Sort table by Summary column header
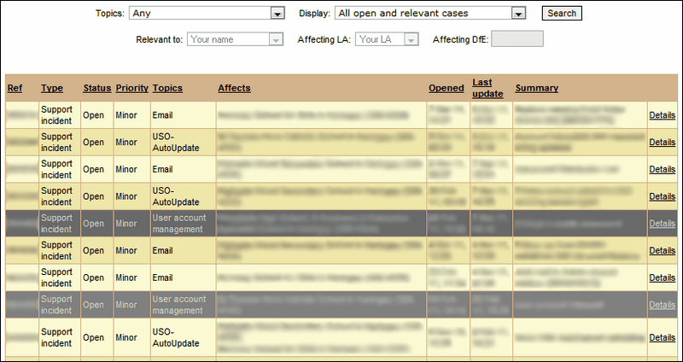 (x=537, y=88)
